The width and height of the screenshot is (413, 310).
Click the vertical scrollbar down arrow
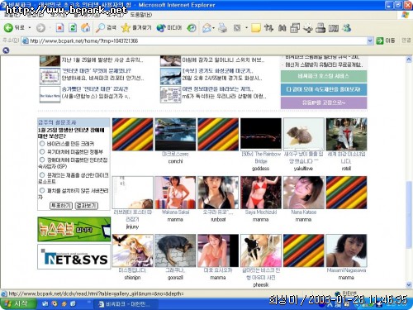(409, 284)
